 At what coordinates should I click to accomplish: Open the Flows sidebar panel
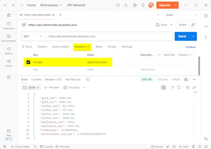(x=8, y=63)
